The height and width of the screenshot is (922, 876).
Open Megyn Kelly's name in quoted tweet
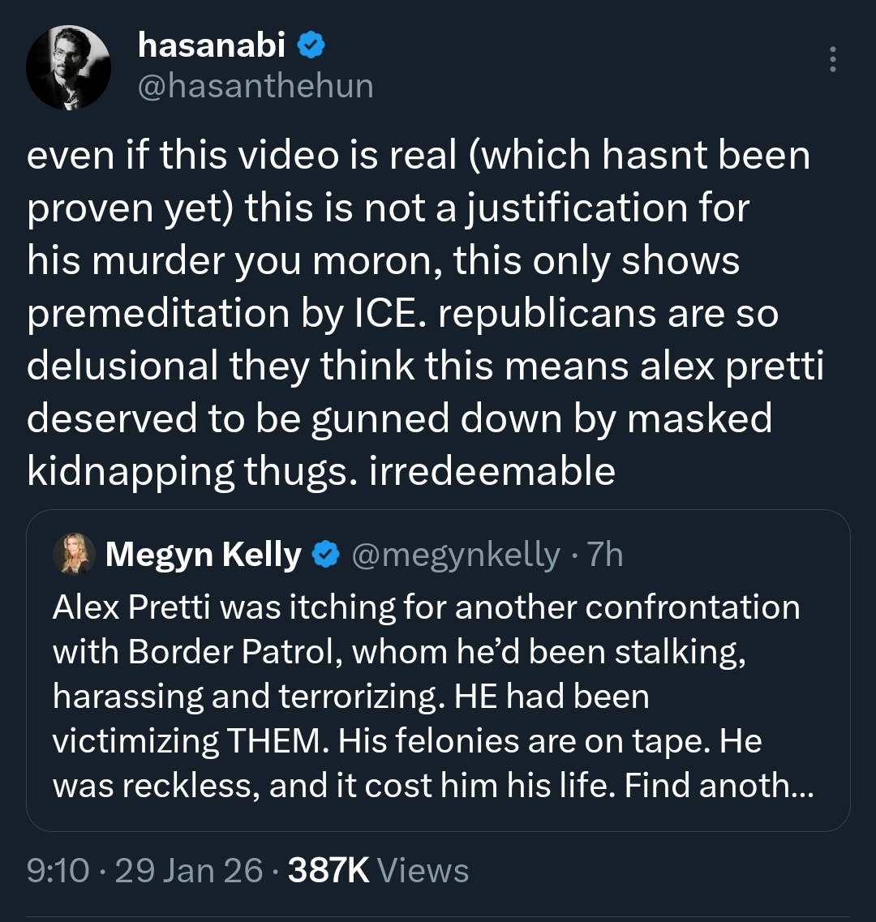203,555
